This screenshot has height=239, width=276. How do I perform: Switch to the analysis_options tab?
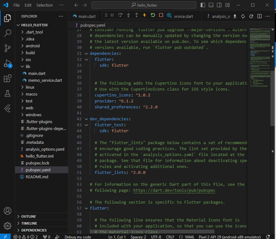coord(219,16)
